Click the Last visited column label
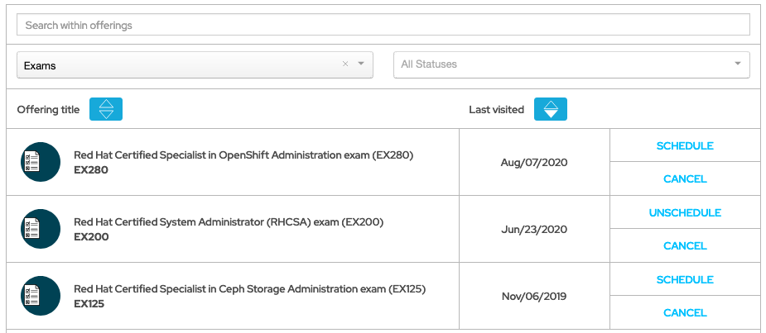 (496, 109)
